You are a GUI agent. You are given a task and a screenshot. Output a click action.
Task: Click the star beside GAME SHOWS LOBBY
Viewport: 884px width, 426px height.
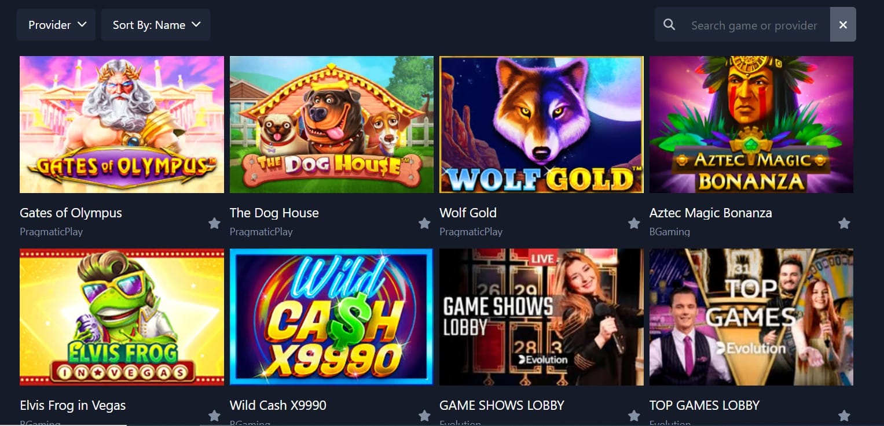pos(634,416)
